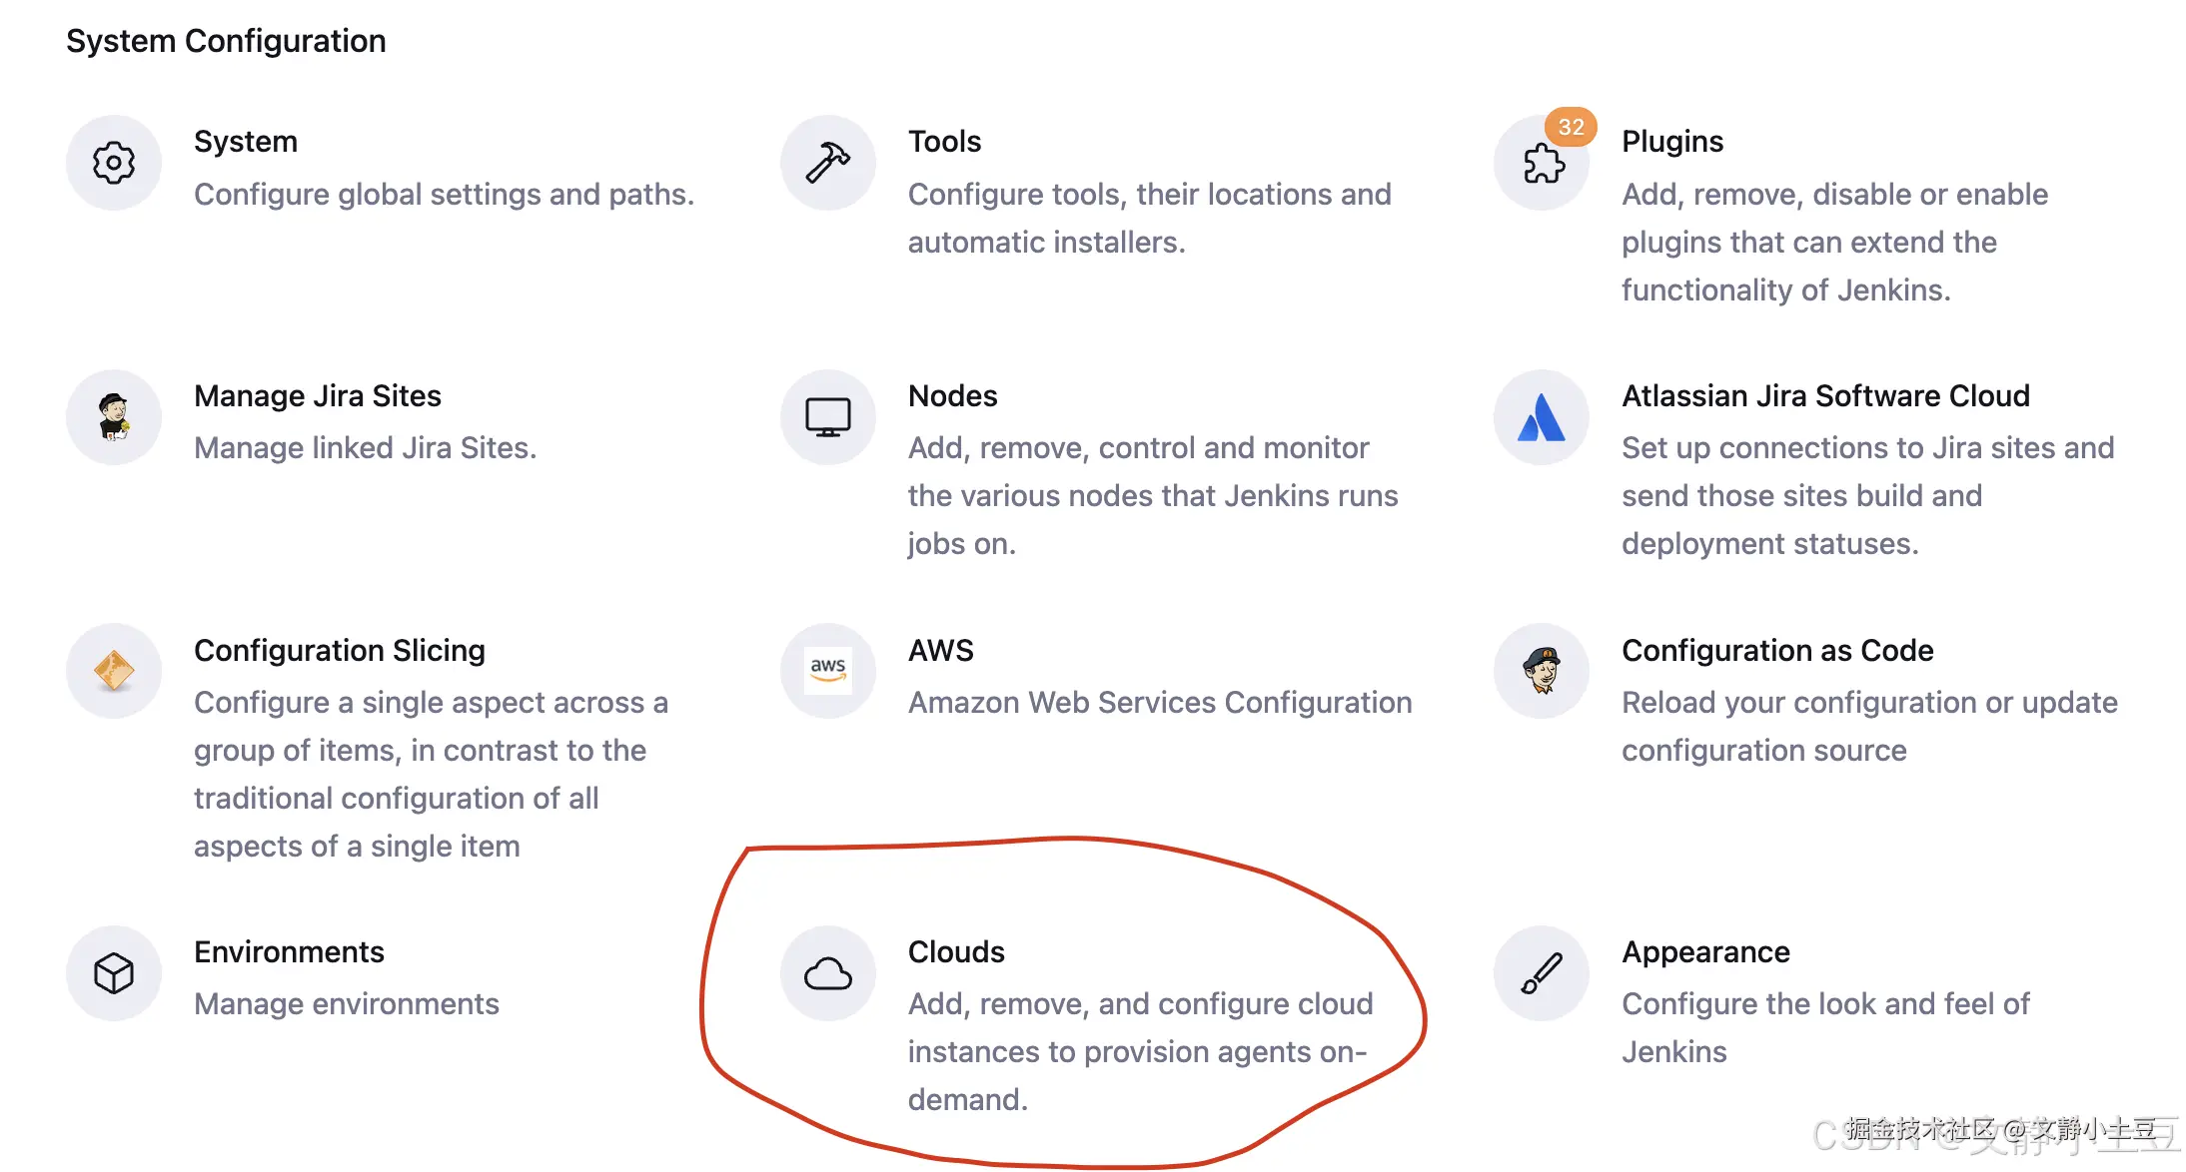Open the Appearance settings link

1705,952
